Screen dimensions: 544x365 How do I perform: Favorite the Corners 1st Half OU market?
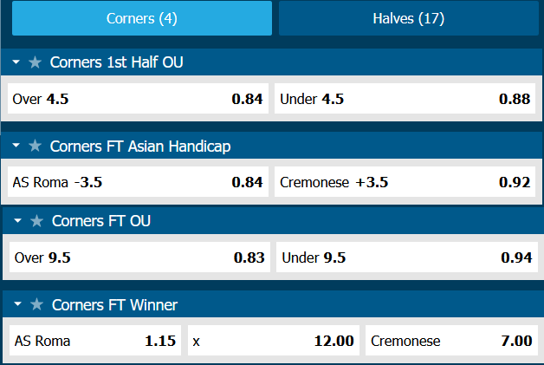coord(35,62)
